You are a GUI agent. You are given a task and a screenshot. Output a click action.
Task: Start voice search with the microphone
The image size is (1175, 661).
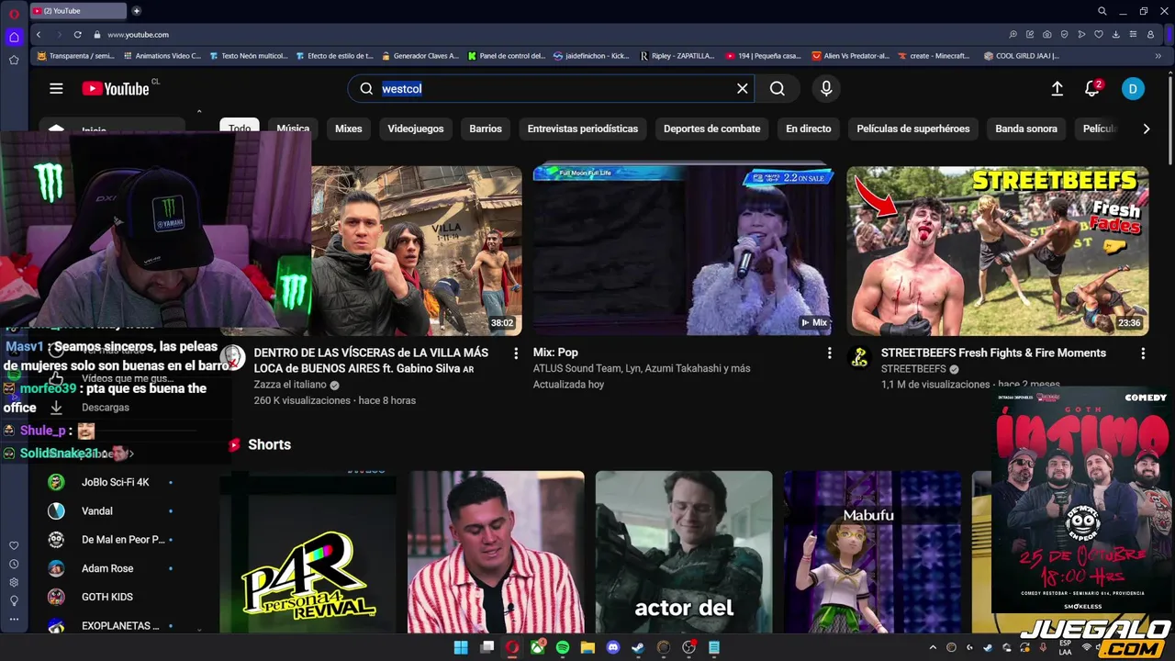tap(826, 89)
